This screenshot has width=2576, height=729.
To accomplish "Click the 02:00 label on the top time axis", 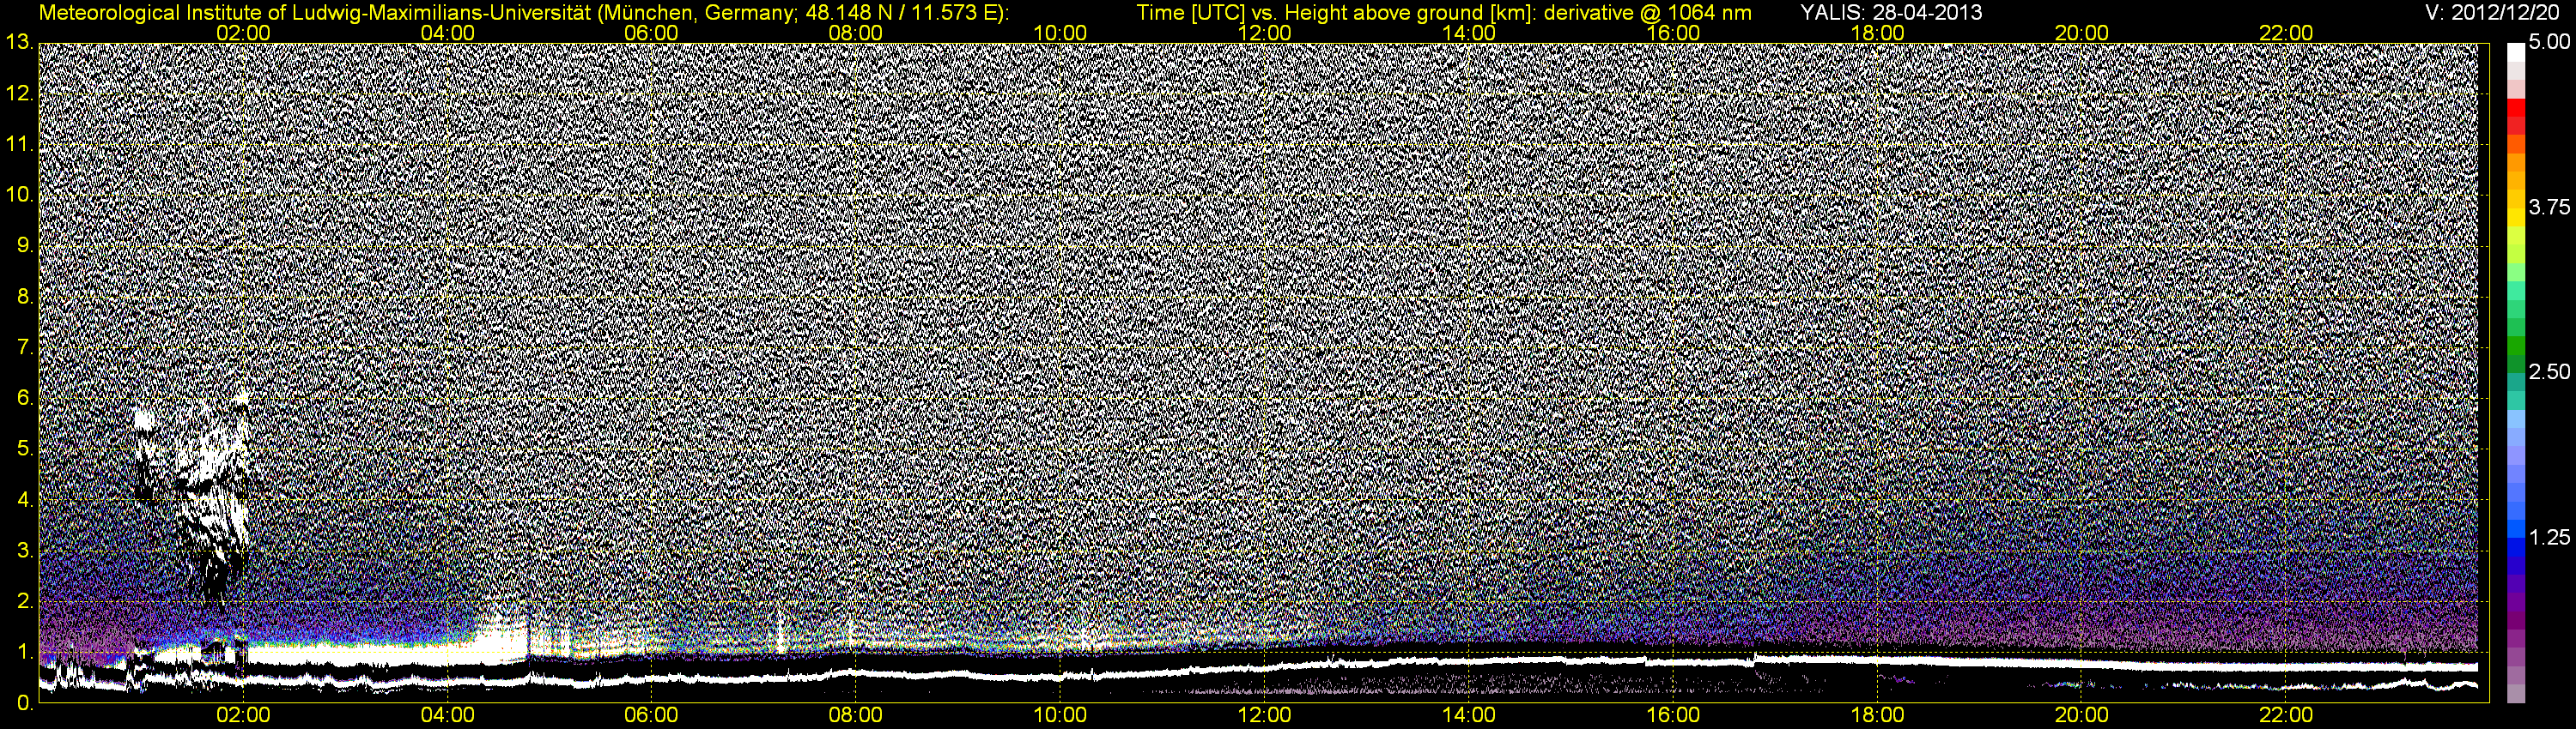I will [243, 33].
